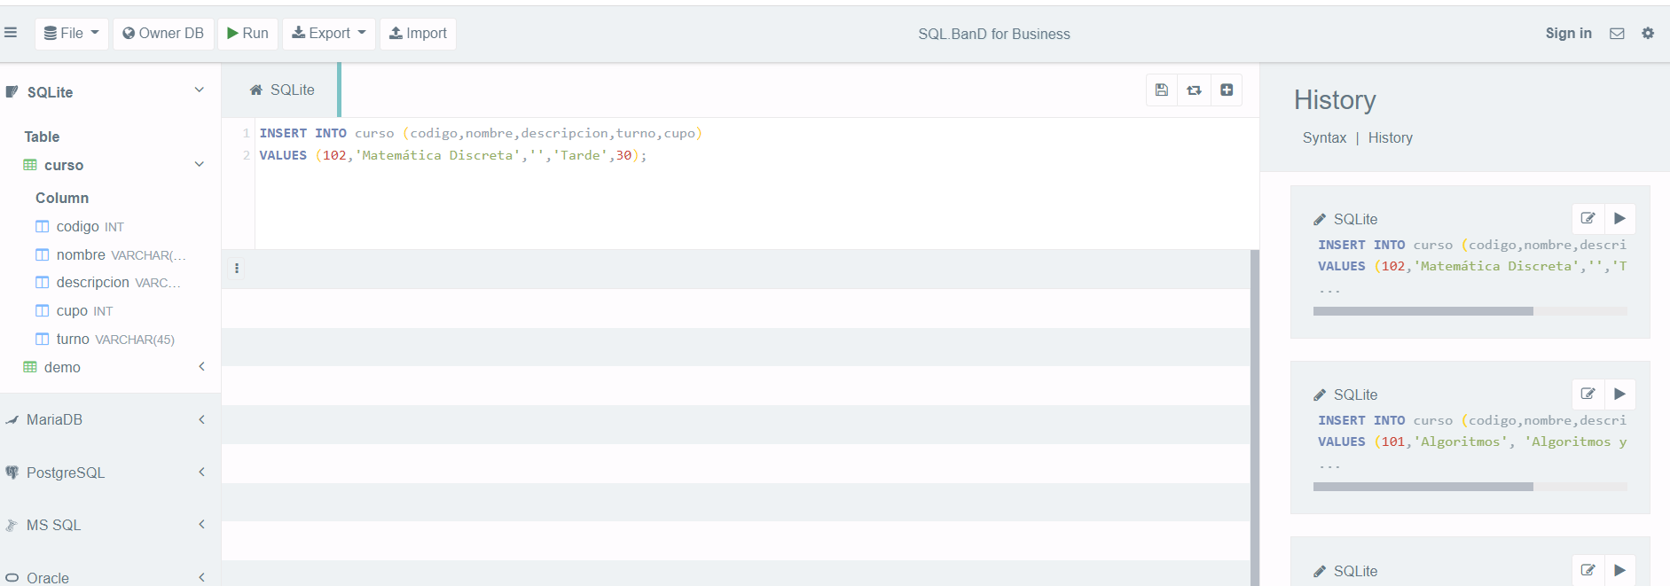Run the Algoritmos history query
Image resolution: width=1670 pixels, height=586 pixels.
(1619, 394)
